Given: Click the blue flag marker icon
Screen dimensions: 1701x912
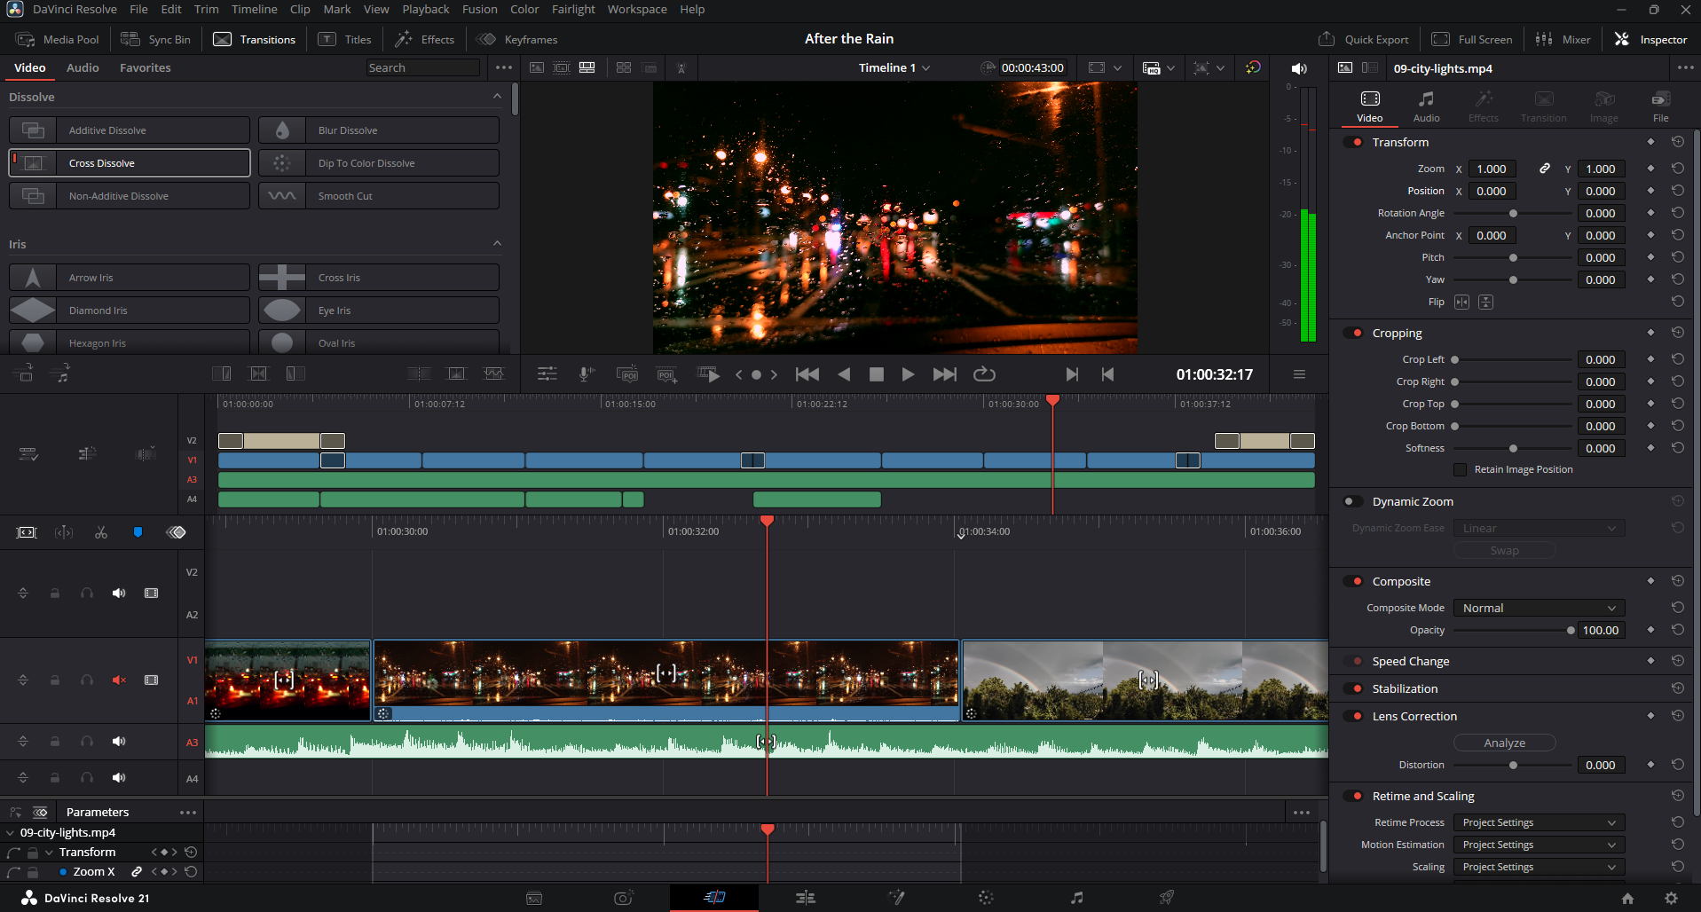Looking at the screenshot, I should pos(138,532).
